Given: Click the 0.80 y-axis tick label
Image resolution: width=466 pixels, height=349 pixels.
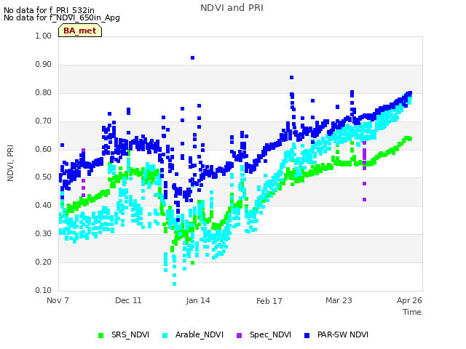Looking at the screenshot, I should 44,92.
